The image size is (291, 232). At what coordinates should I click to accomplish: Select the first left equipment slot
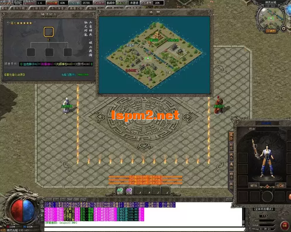tap(243, 157)
